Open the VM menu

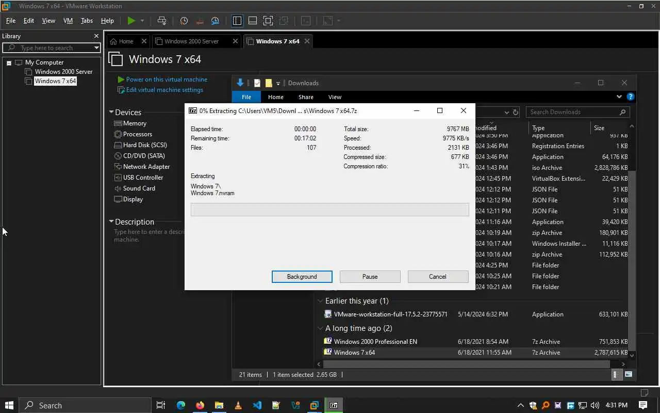pyautogui.click(x=68, y=21)
